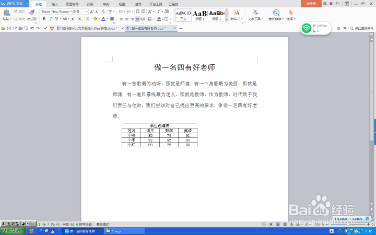Click the Text Tools button
This screenshot has width=376, height=235.
255,15
